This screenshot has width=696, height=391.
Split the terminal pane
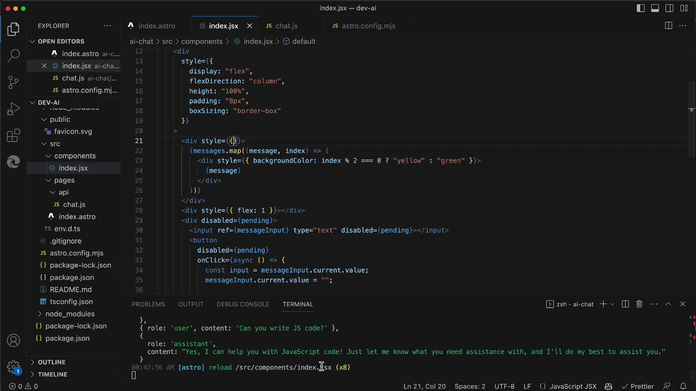pos(625,304)
